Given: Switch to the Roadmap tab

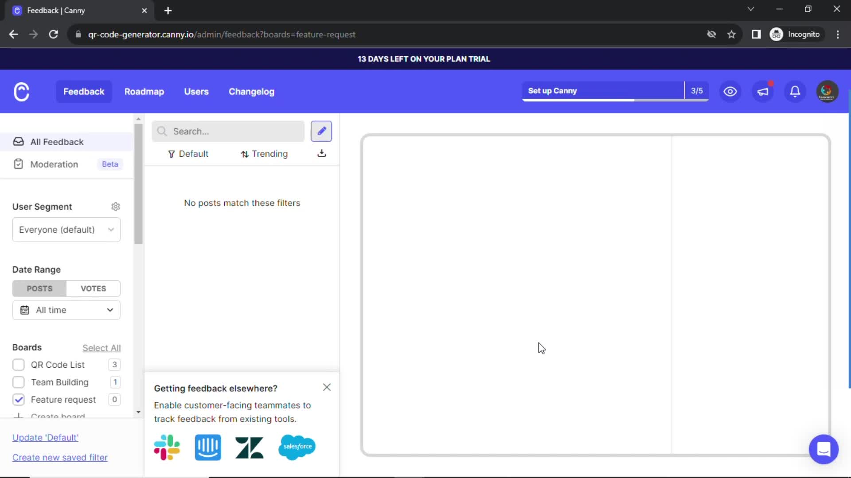Looking at the screenshot, I should [144, 92].
